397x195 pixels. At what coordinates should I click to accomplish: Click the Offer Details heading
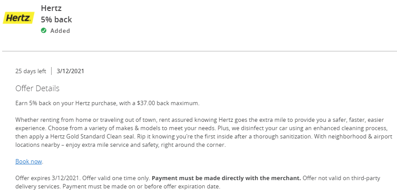tap(37, 89)
